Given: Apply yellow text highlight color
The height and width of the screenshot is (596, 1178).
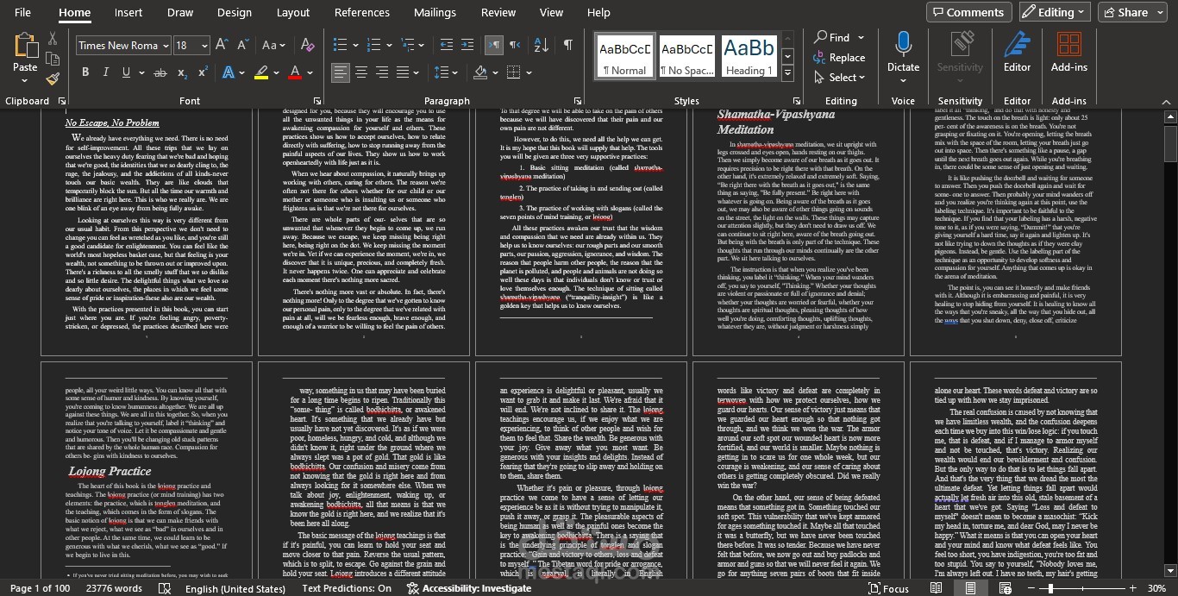Looking at the screenshot, I should click(x=261, y=72).
